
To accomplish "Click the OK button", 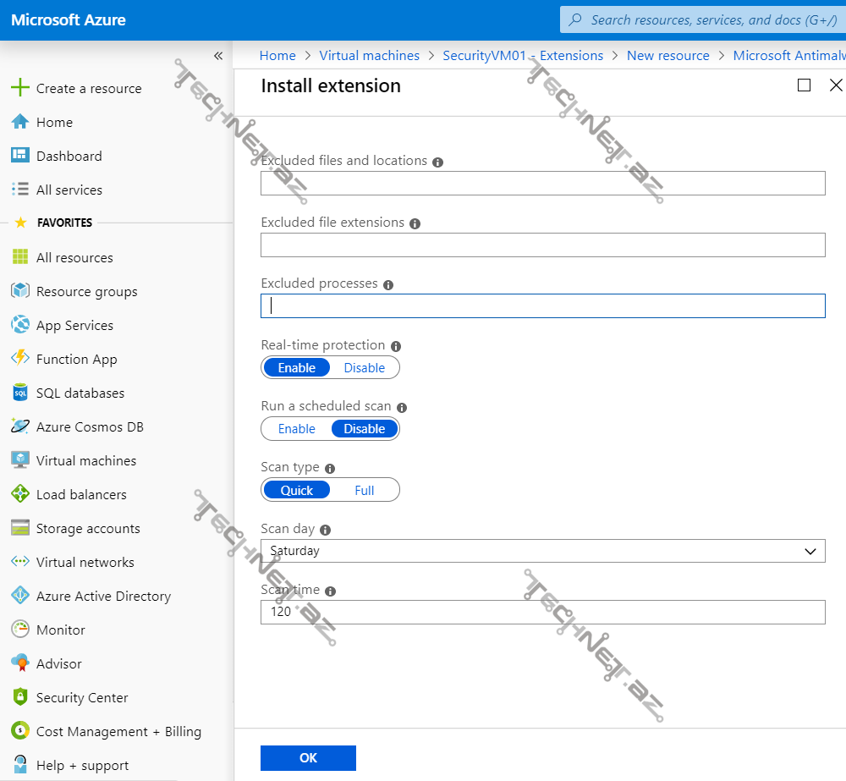I will tap(308, 757).
